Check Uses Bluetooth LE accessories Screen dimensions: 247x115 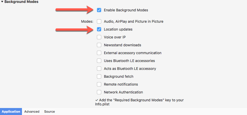[99, 61]
